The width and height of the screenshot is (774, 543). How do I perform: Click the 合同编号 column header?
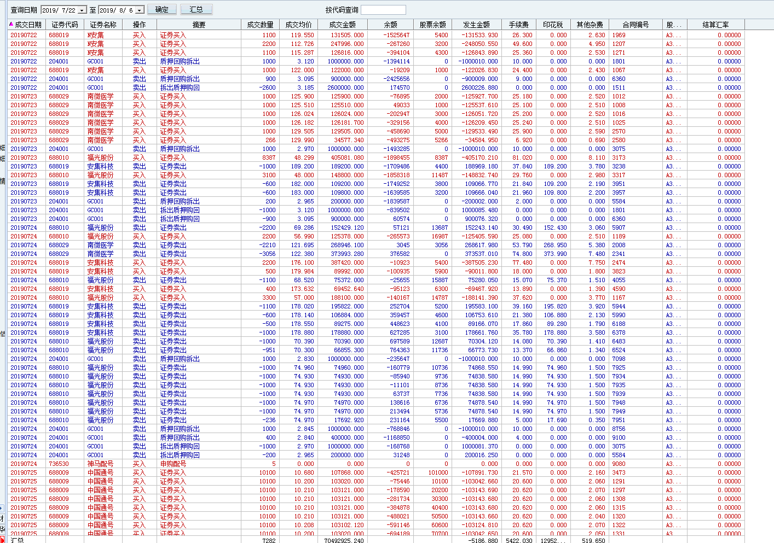point(636,25)
